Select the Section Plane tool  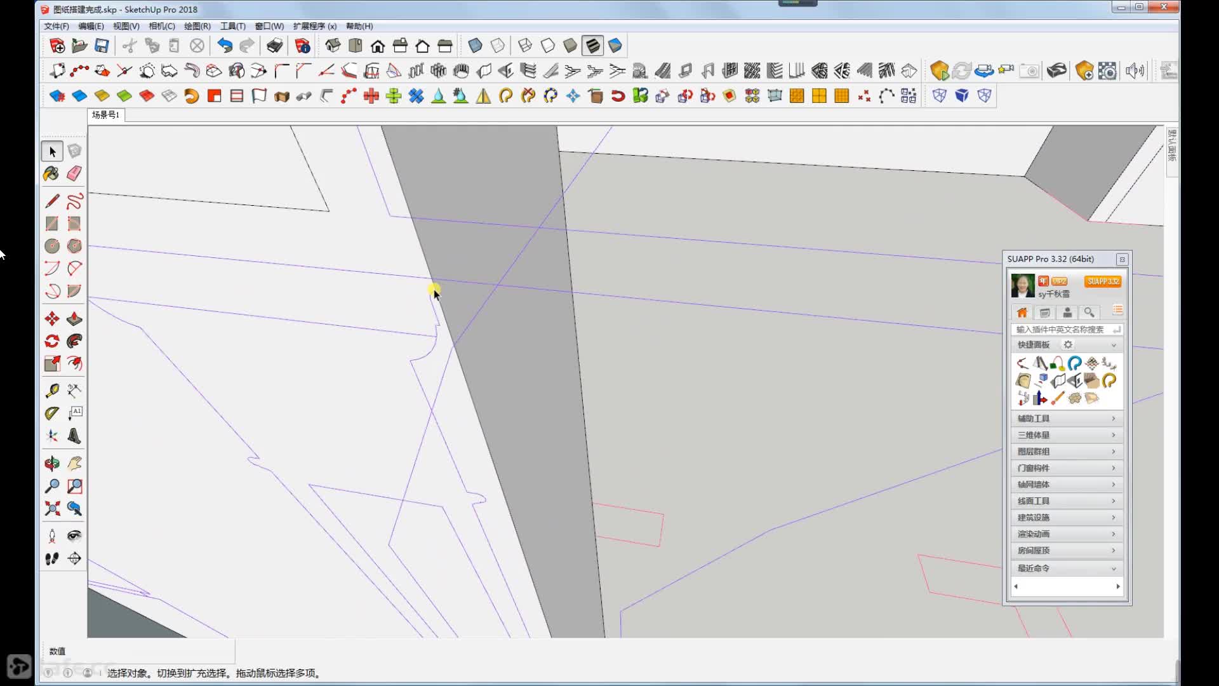(74, 559)
